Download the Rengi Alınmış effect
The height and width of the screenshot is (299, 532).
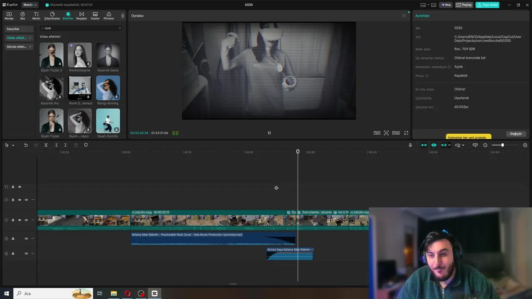click(116, 96)
